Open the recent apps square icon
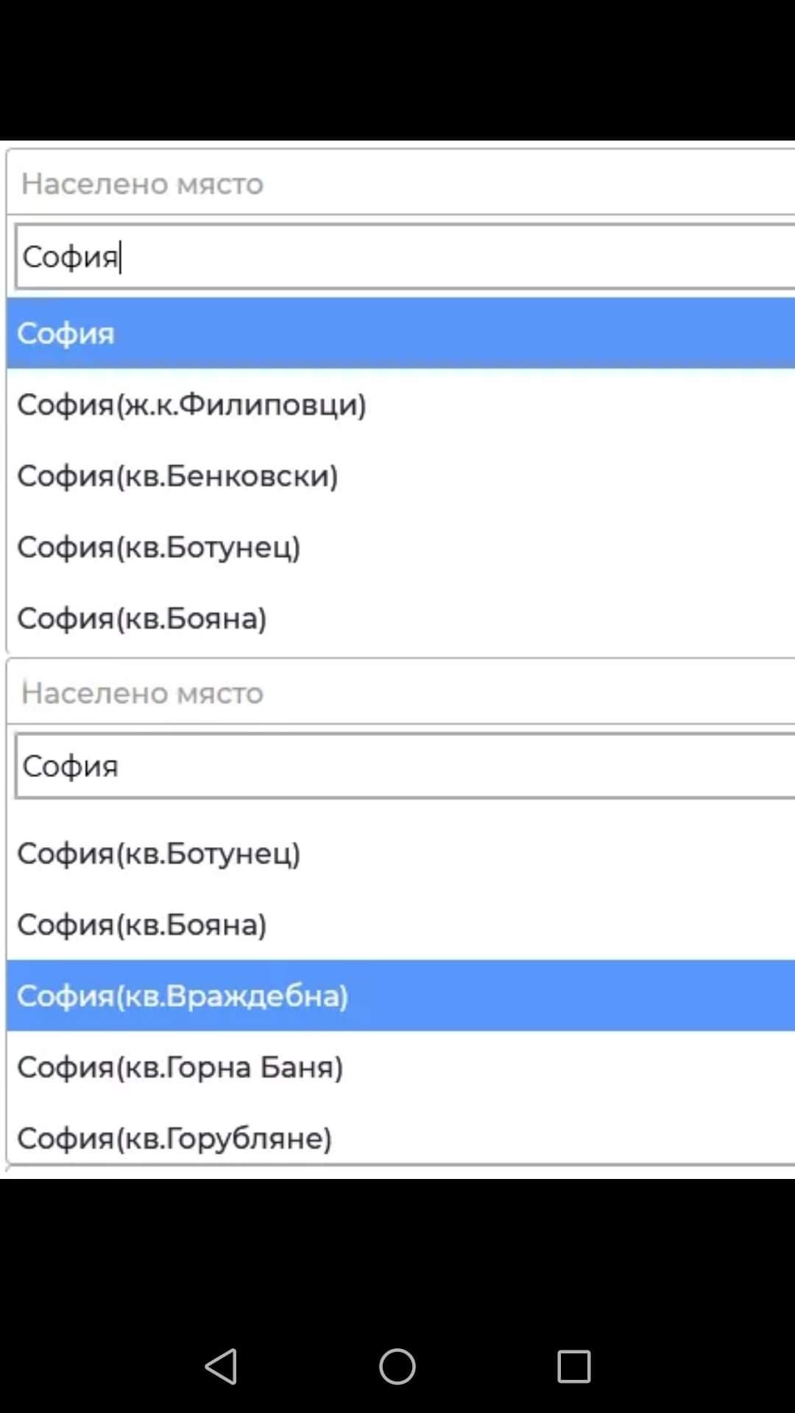This screenshot has width=795, height=1413. pyautogui.click(x=573, y=1367)
